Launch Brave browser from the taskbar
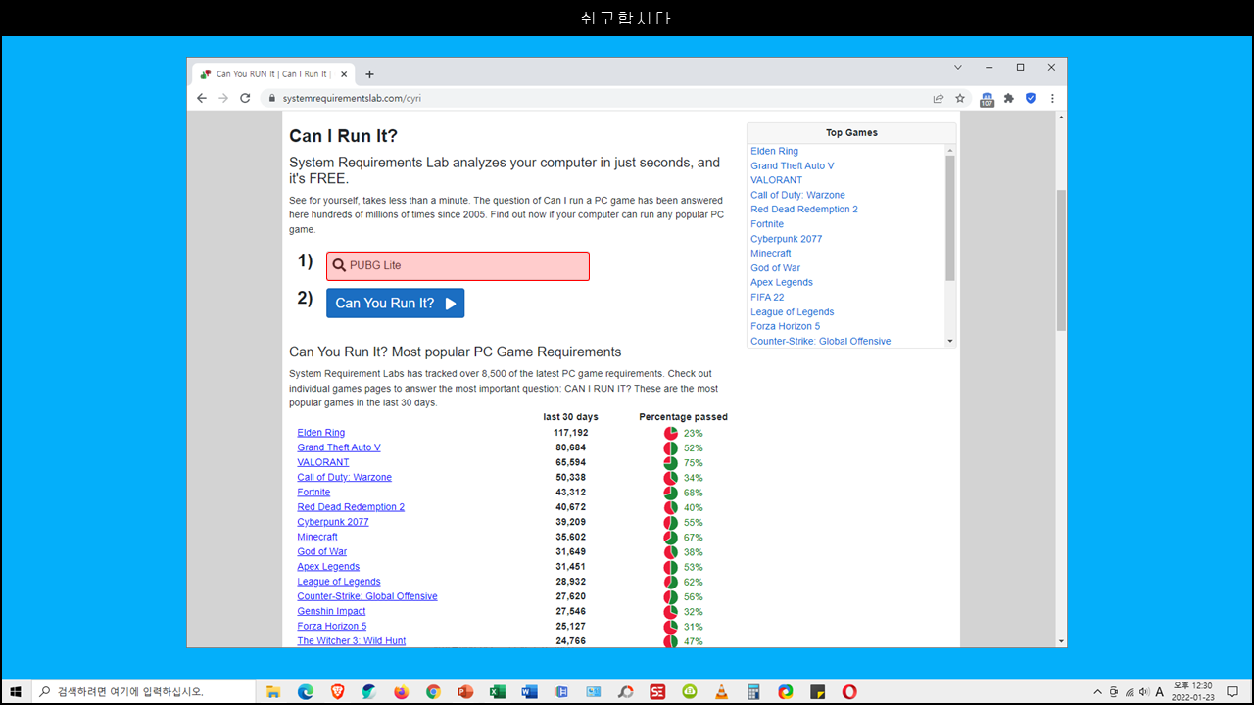 pos(338,691)
